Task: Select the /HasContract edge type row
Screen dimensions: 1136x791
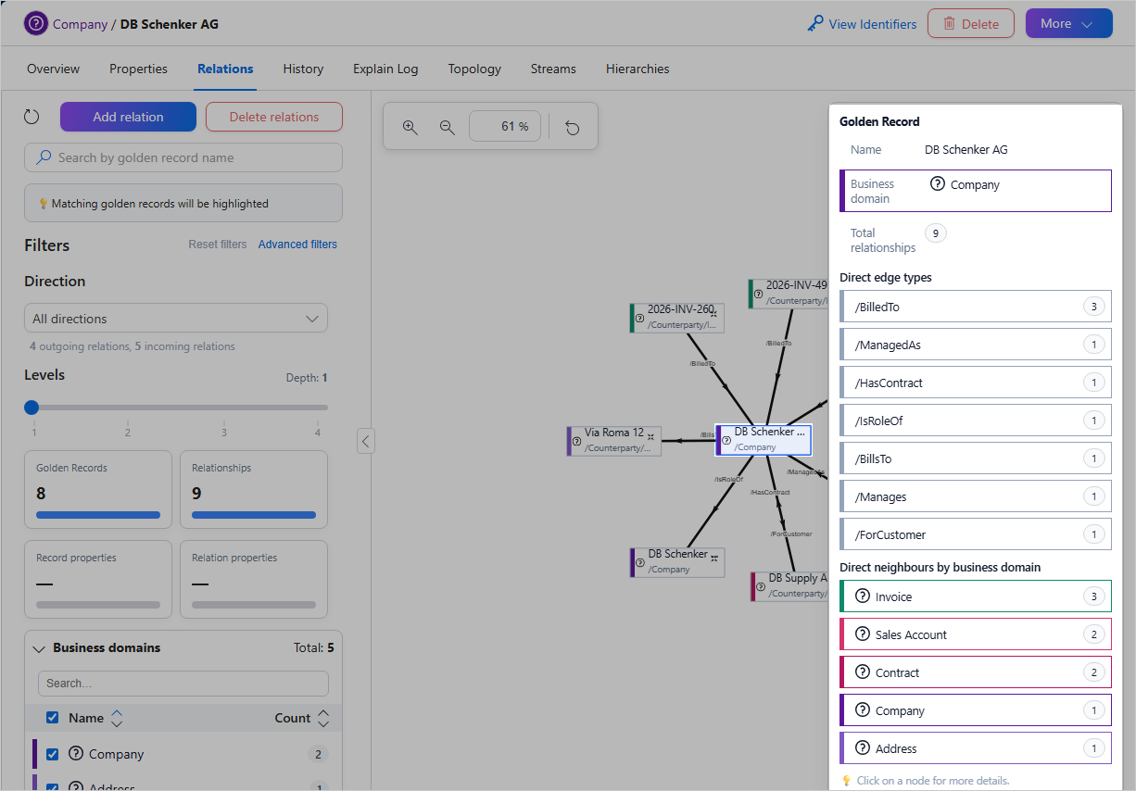Action: tap(976, 383)
